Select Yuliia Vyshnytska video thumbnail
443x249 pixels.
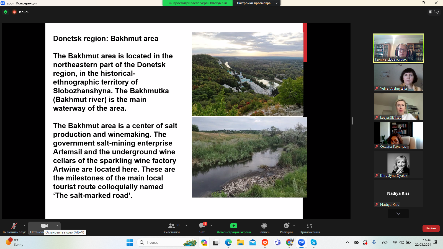point(398,77)
